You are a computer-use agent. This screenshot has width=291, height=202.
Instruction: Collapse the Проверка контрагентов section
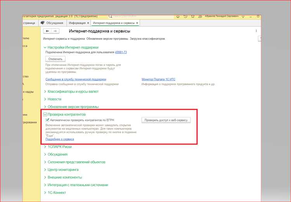click(x=45, y=114)
